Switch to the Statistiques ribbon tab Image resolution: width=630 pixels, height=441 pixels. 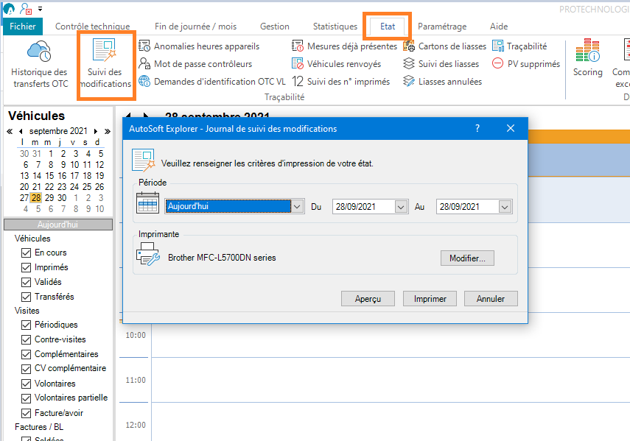[335, 26]
